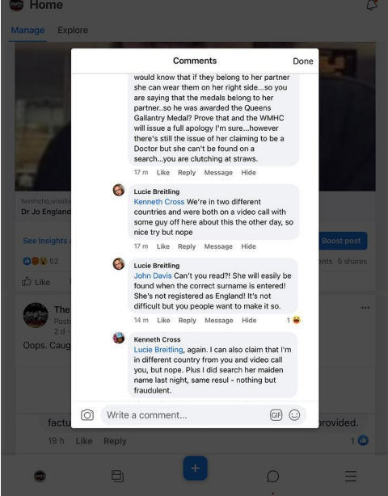
Task: Click the Boost post button
Action: pos(341,241)
